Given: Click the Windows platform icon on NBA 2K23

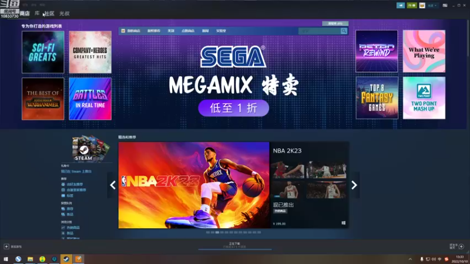Looking at the screenshot, I should (x=344, y=223).
